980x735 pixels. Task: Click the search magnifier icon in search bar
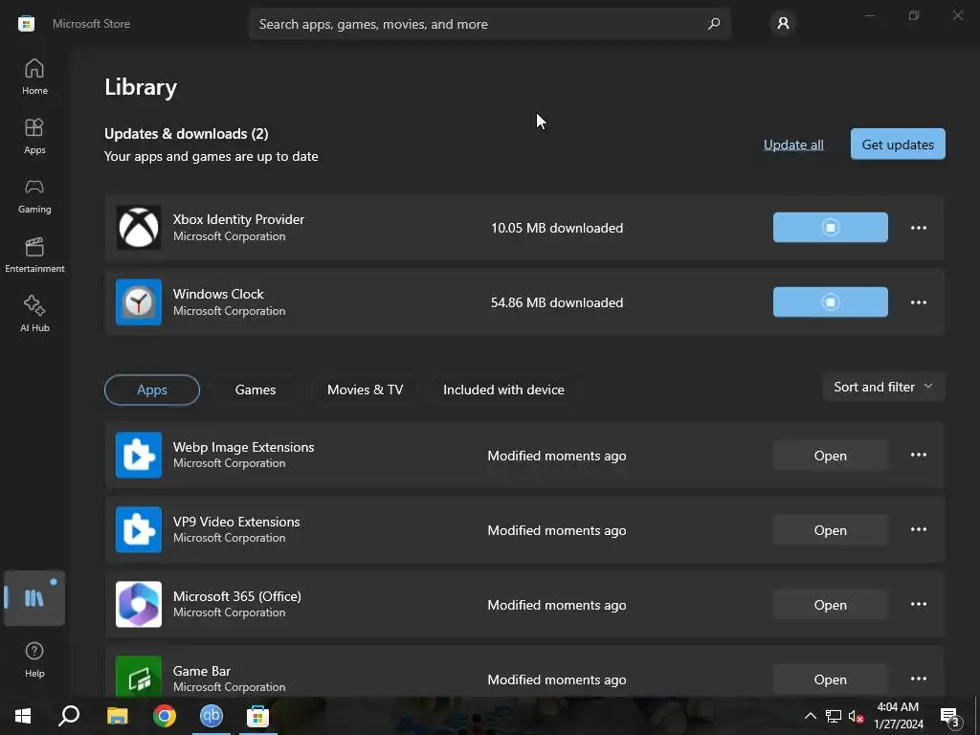pyautogui.click(x=714, y=24)
